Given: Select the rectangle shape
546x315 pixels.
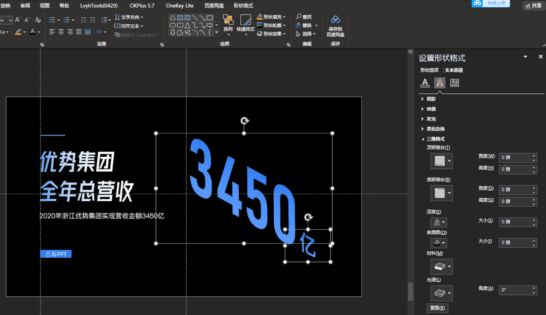Looking at the screenshot, I should tap(209, 18).
